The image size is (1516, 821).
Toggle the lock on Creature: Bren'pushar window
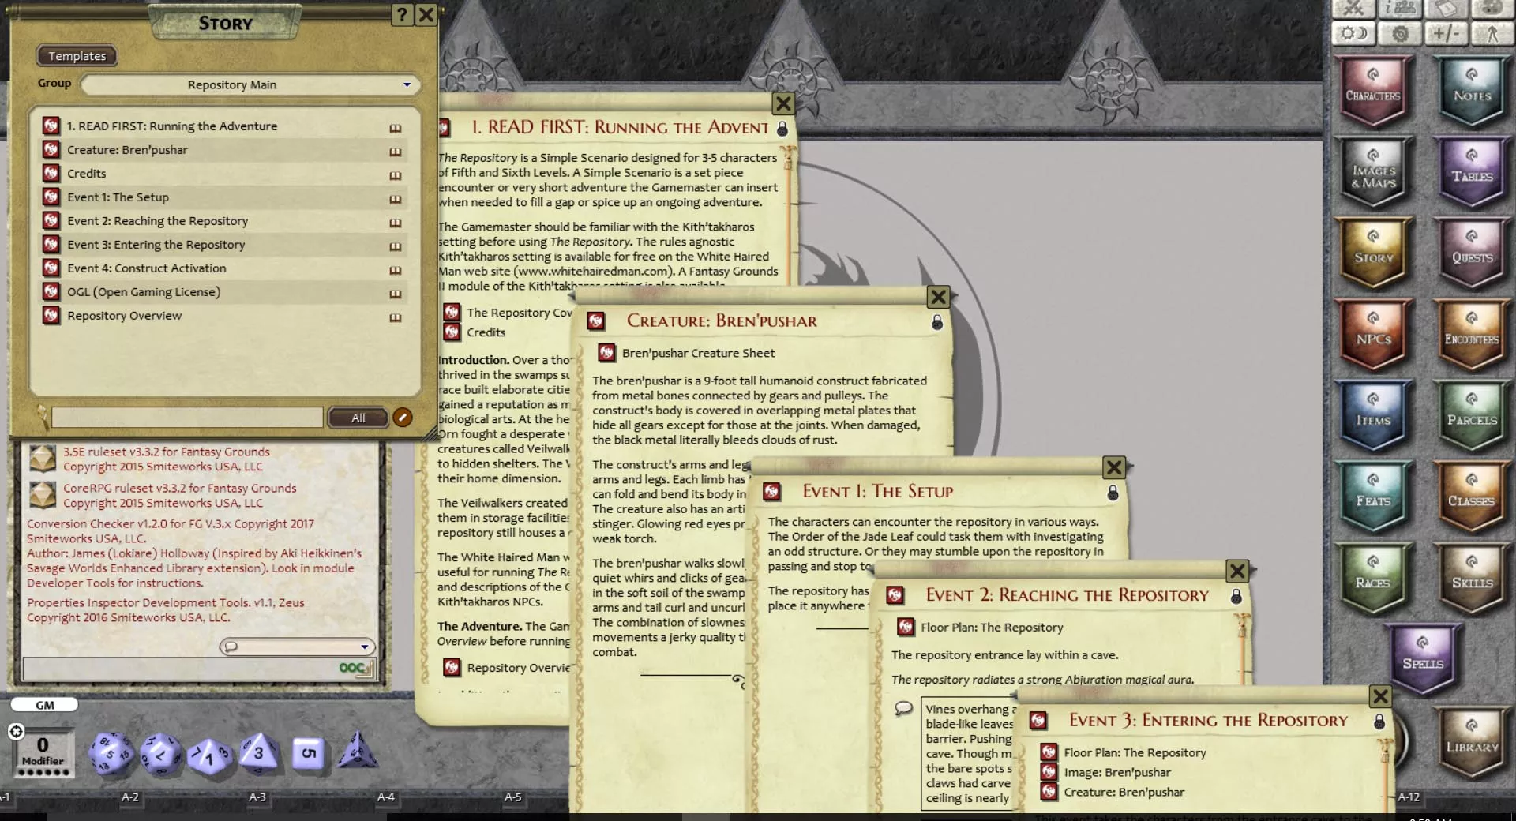pos(937,321)
